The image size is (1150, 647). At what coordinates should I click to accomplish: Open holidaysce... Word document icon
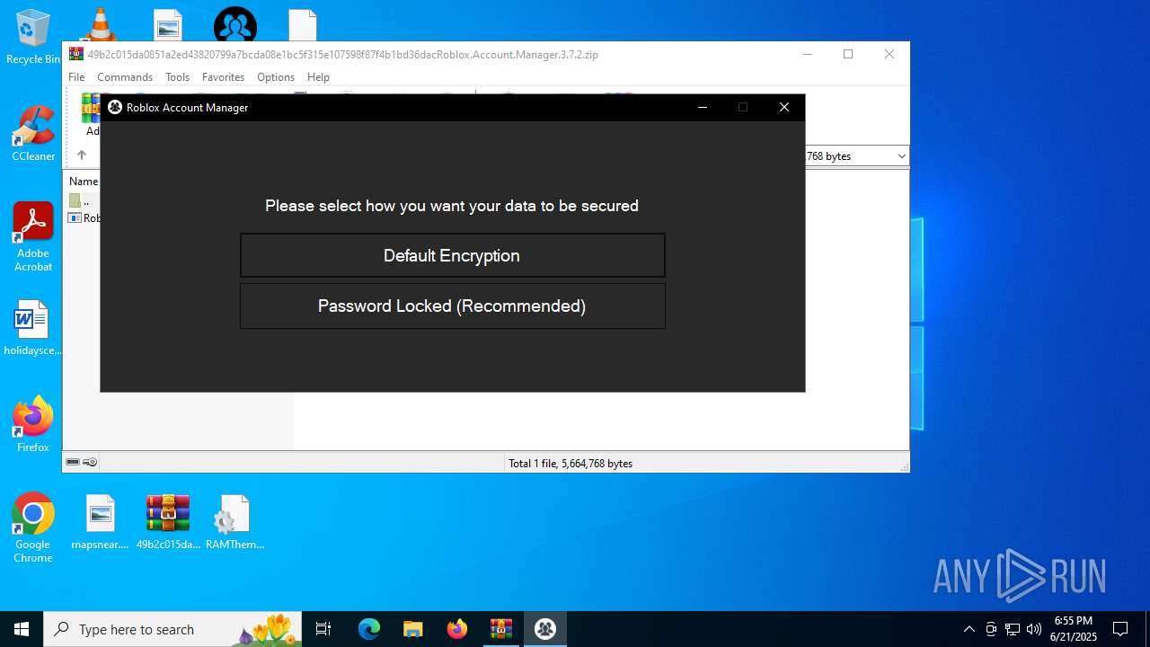coord(33,328)
